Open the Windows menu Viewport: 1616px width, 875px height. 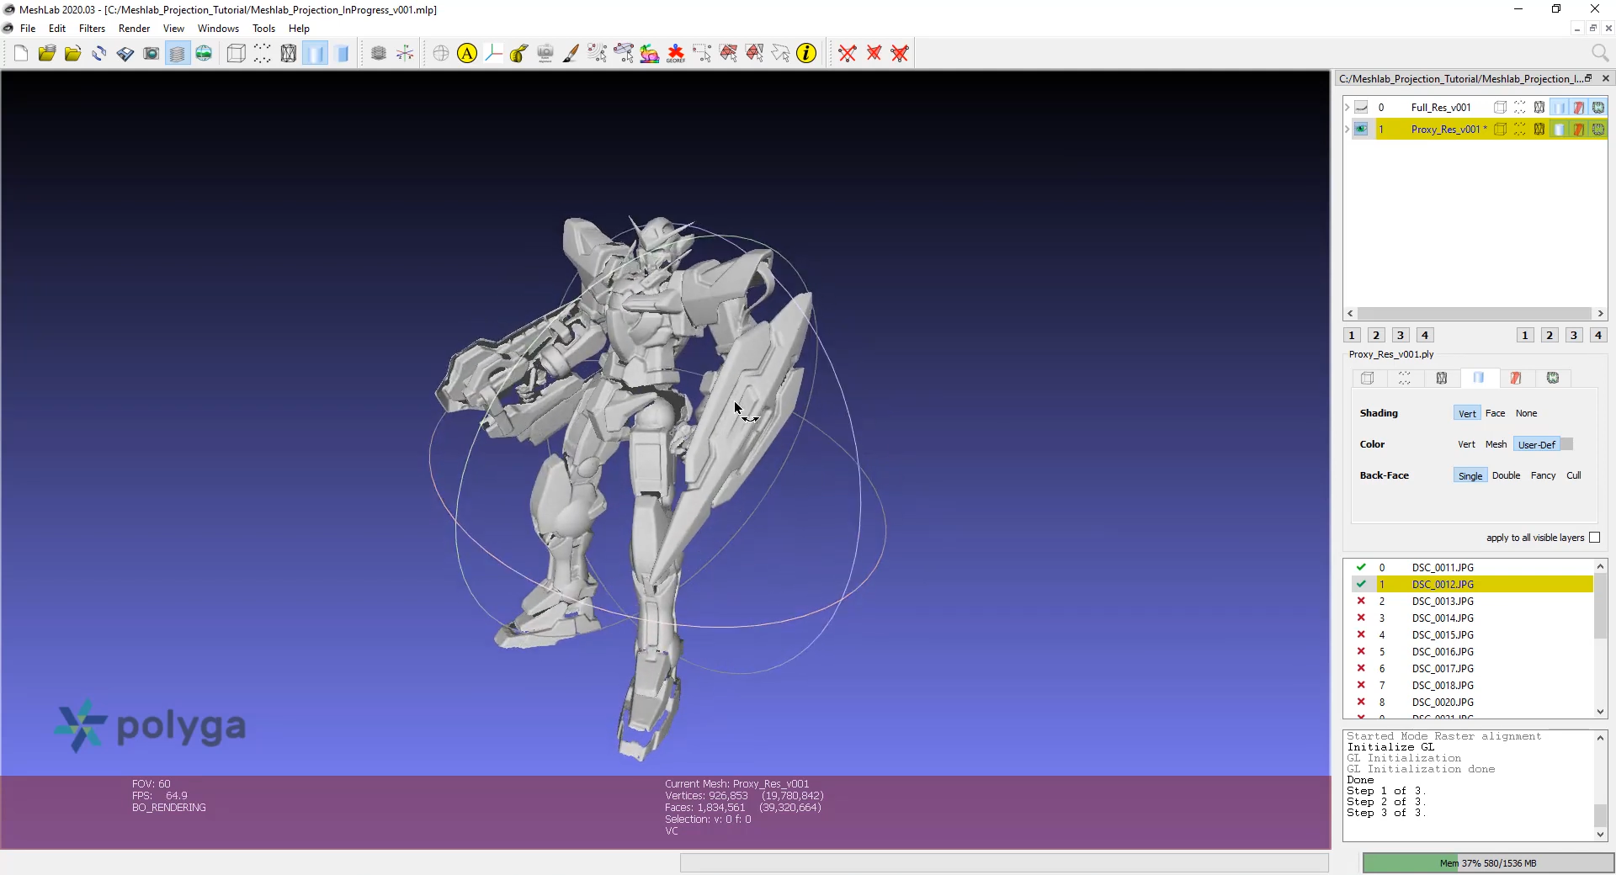tap(218, 29)
